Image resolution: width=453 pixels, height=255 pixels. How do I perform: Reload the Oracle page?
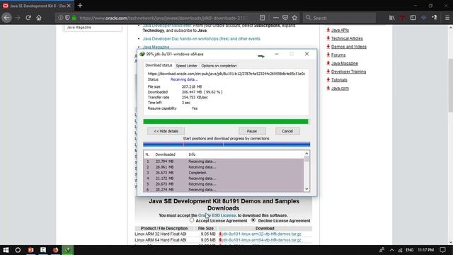point(28,18)
